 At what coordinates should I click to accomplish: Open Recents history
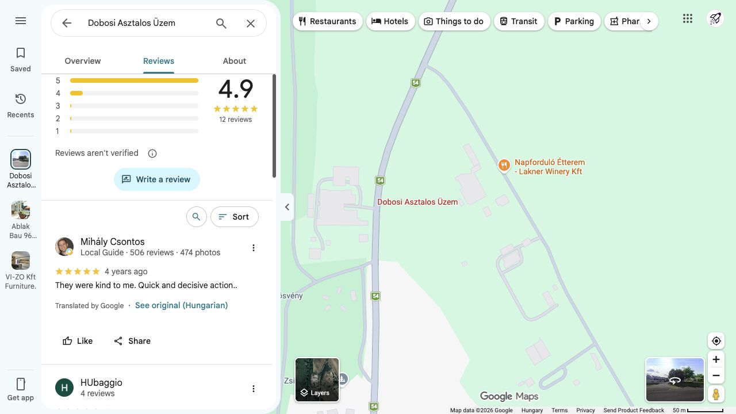tap(21, 106)
